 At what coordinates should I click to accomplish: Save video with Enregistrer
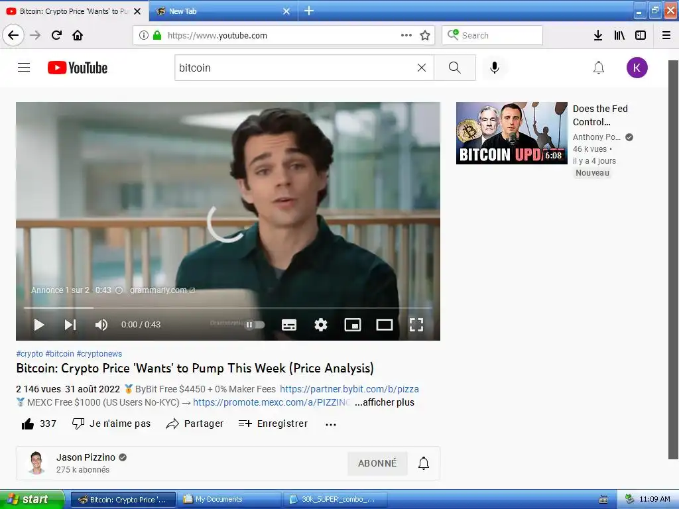pos(273,424)
